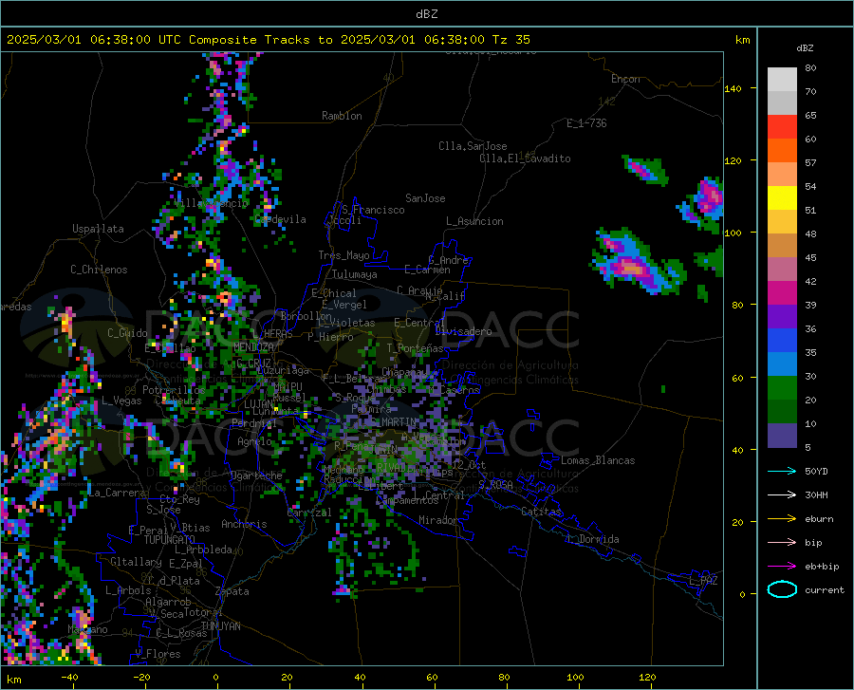Click the eb+bip magenta arrow legend icon

point(782,567)
